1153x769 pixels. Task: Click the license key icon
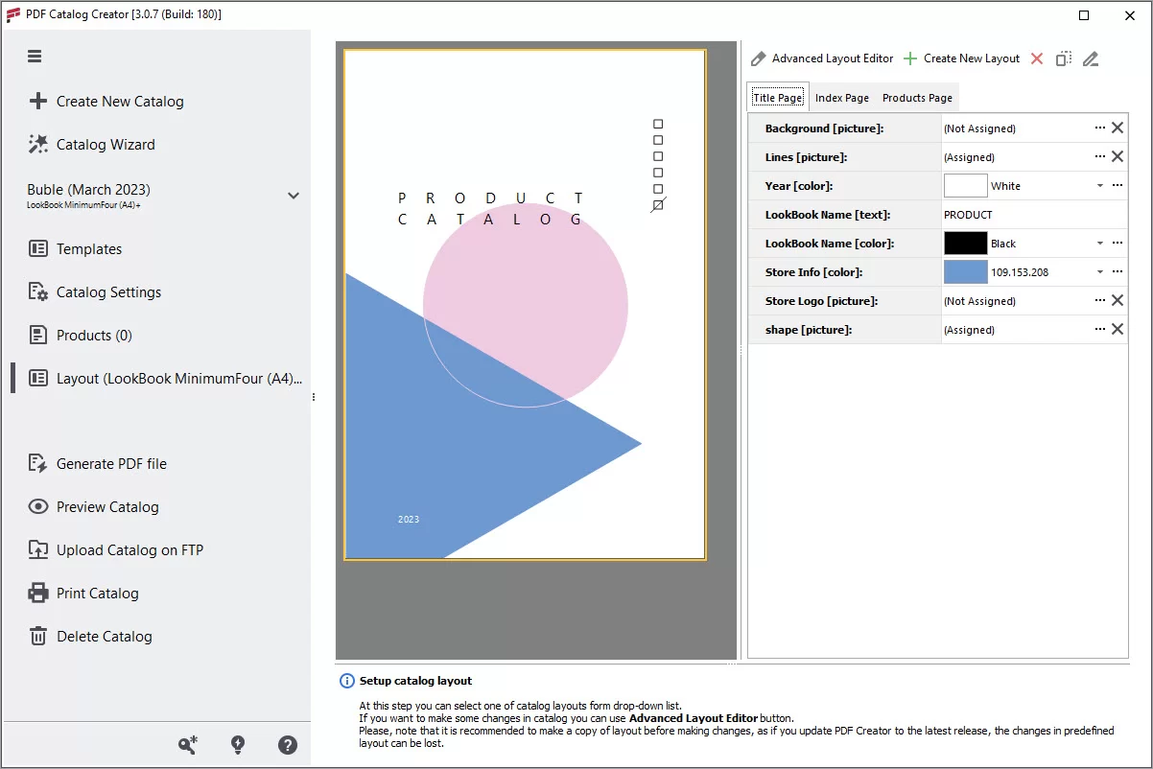(188, 745)
